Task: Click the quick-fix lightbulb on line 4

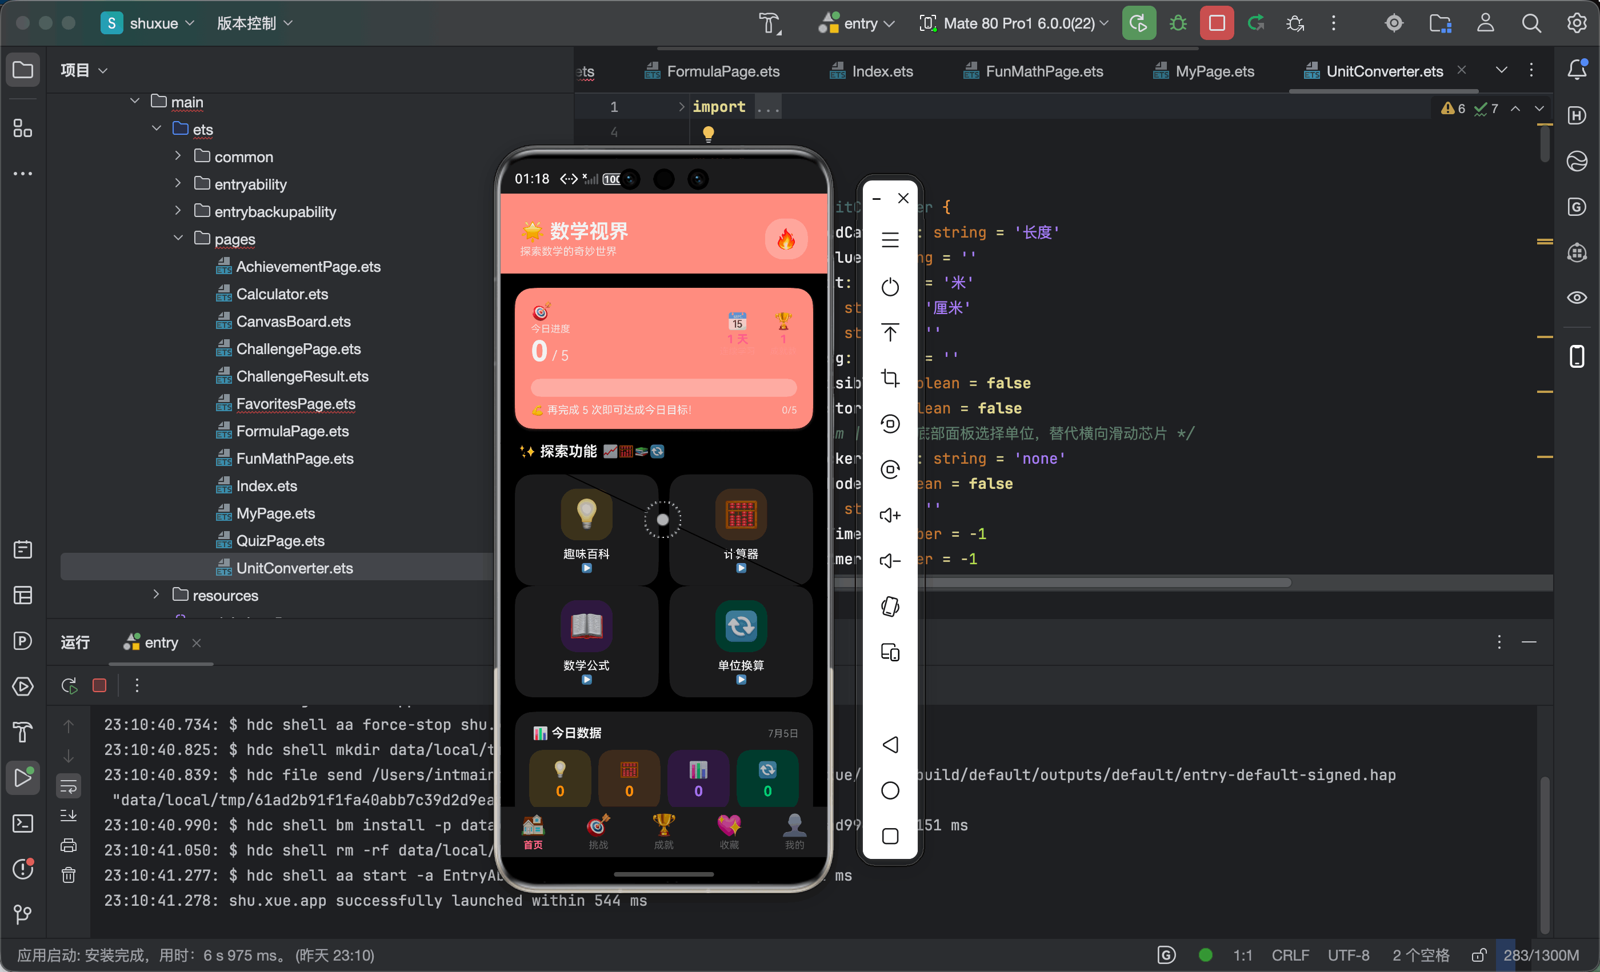Action: pyautogui.click(x=709, y=133)
